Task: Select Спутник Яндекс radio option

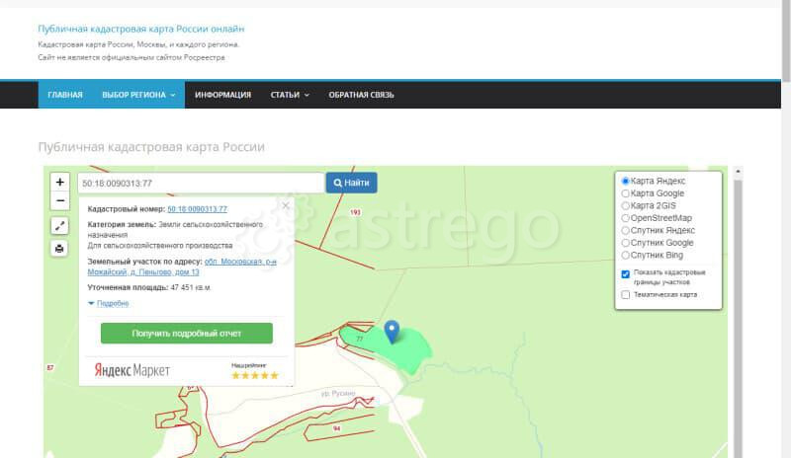Action: pyautogui.click(x=626, y=230)
